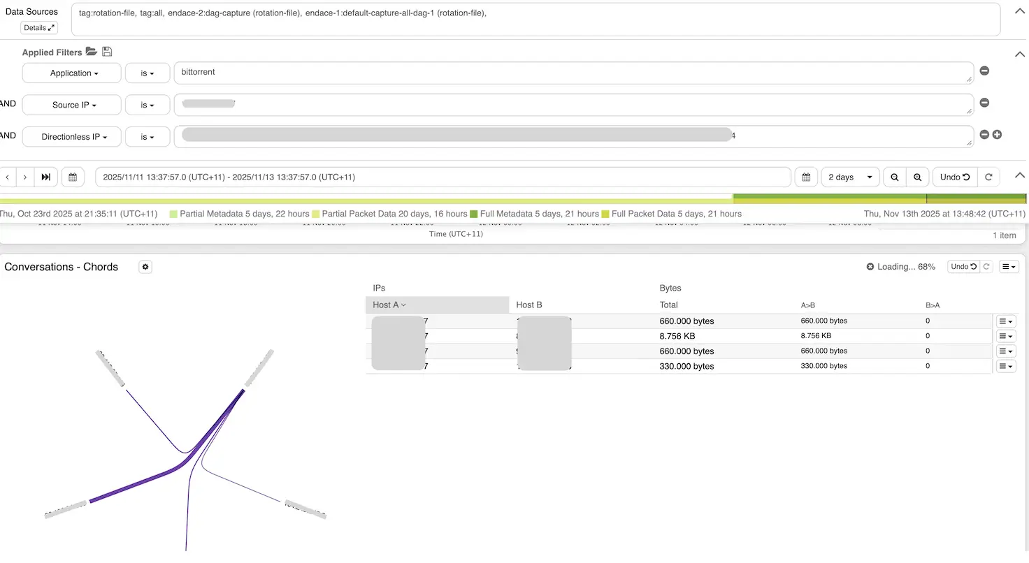Add a new filter with plus icon

(x=997, y=135)
